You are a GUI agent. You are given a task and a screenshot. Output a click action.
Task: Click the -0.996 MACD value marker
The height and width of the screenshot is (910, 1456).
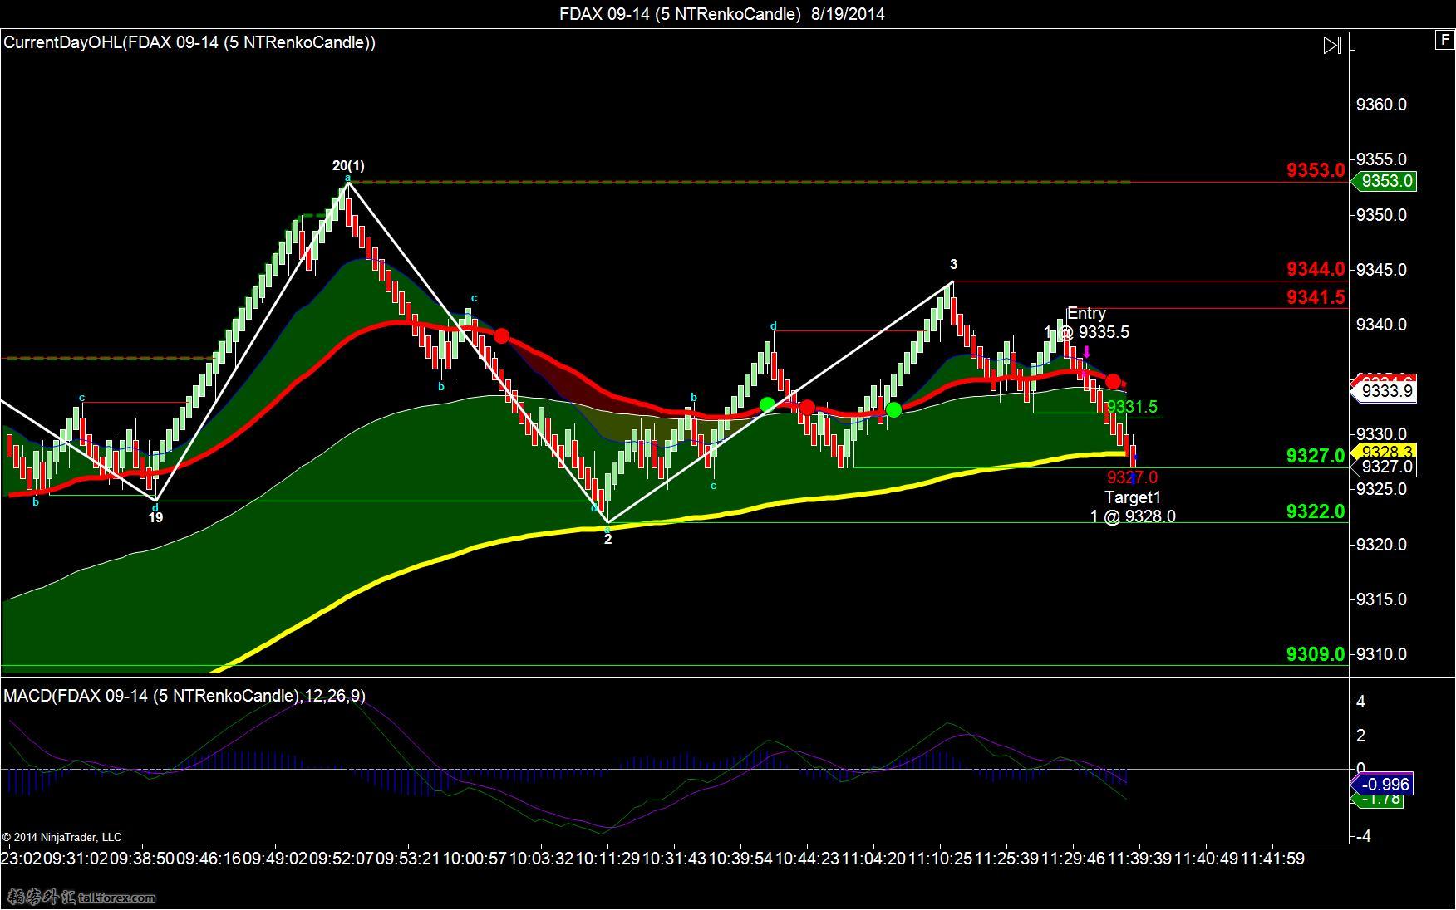tap(1384, 785)
